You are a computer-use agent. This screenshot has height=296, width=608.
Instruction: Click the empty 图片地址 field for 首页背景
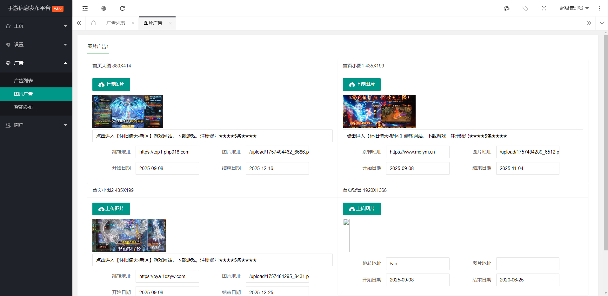(x=528, y=264)
